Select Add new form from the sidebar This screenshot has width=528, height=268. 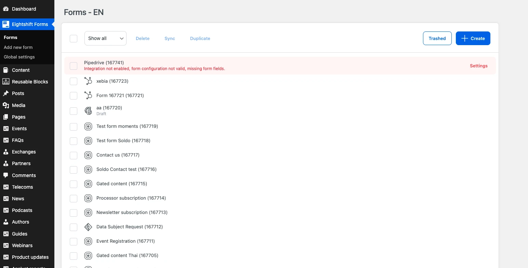(x=18, y=47)
